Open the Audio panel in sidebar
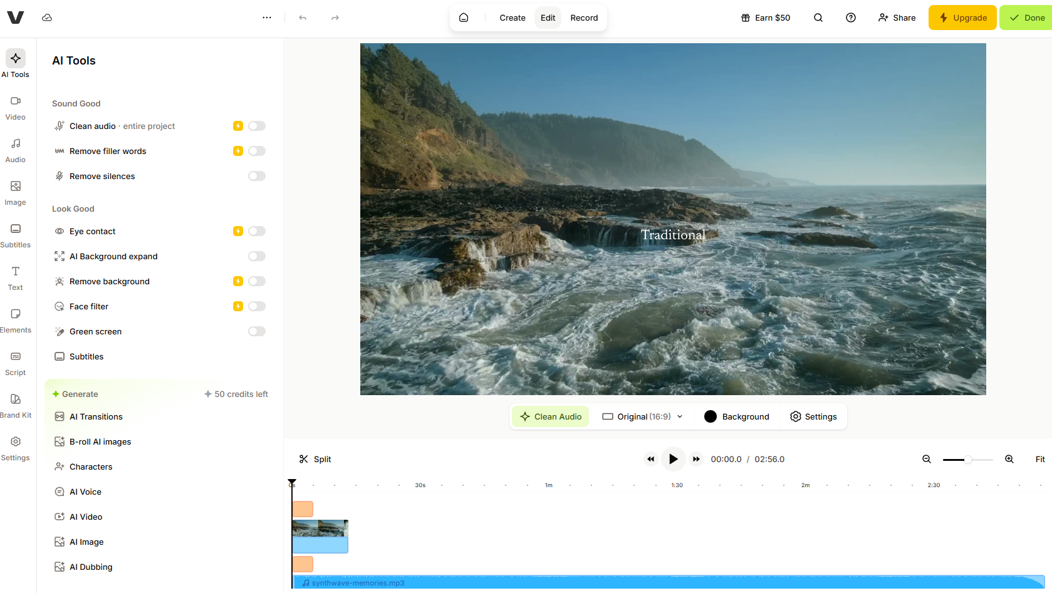 (16, 151)
